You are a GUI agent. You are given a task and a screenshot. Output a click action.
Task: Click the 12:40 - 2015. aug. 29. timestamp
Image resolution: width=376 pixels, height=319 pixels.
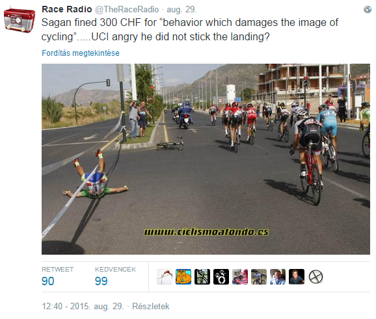coord(83,306)
